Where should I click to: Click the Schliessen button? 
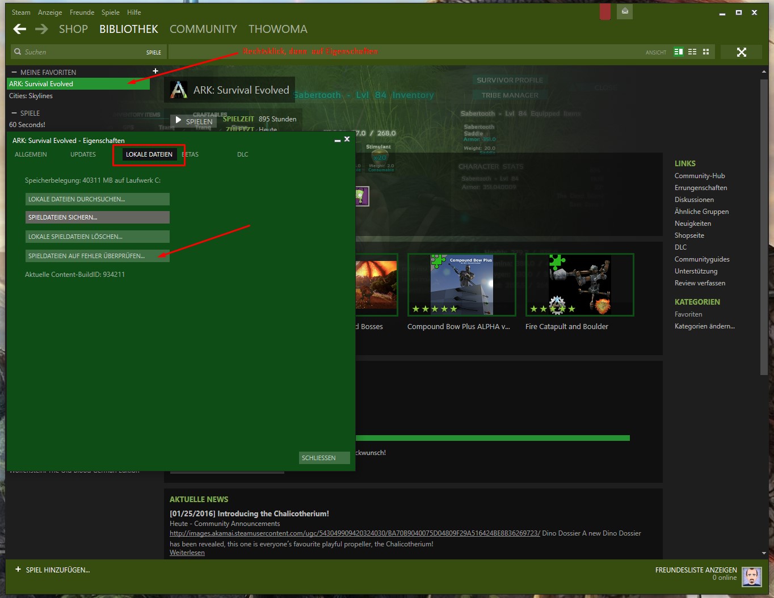click(x=325, y=458)
